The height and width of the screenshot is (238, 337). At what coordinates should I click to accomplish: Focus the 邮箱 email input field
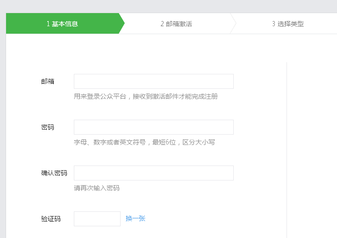[153, 81]
